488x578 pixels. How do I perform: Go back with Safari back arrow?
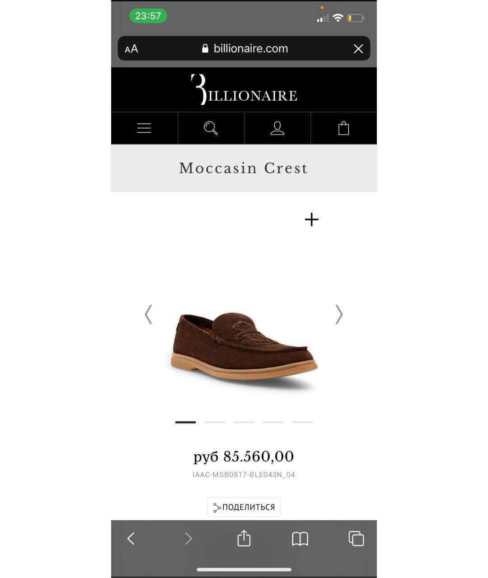coord(131,538)
